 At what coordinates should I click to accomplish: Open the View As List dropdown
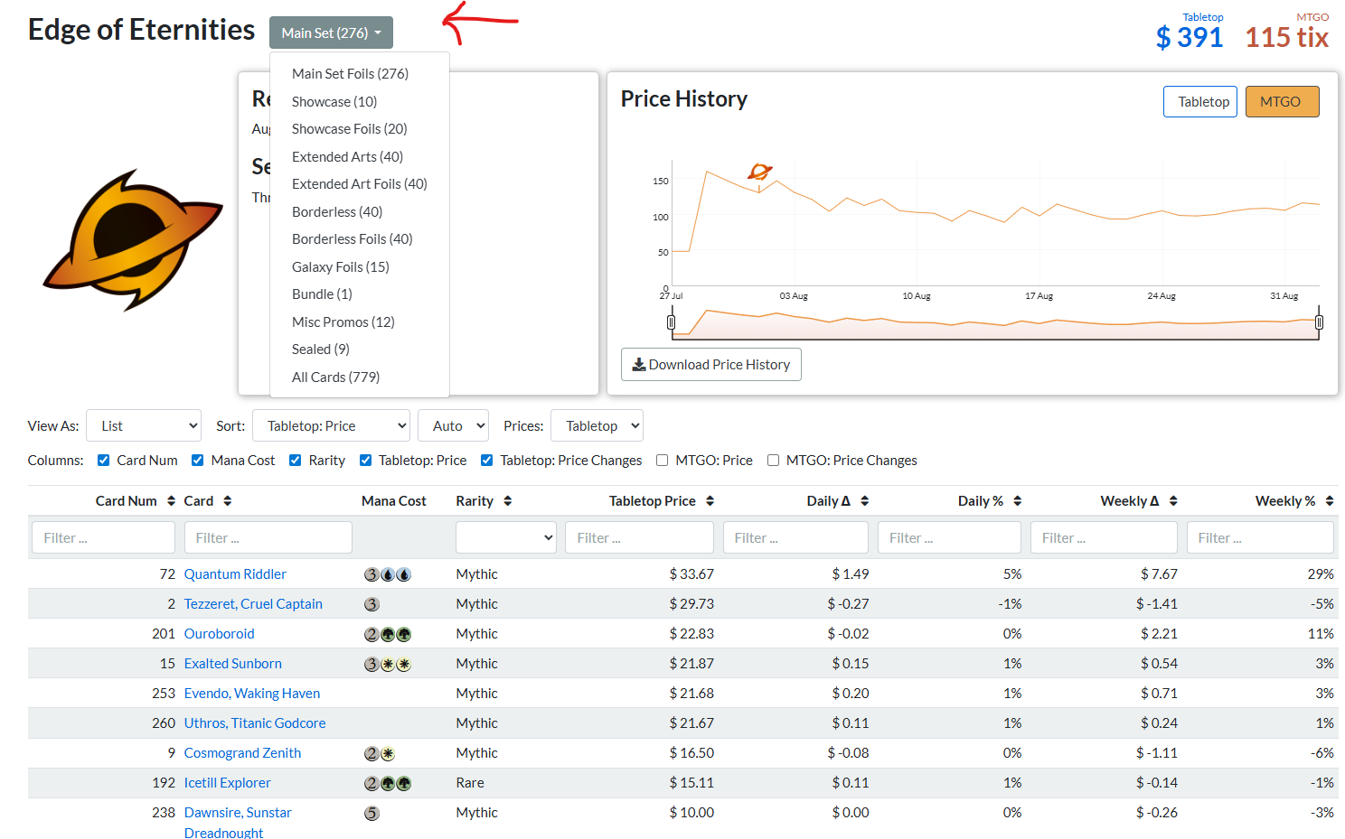[x=144, y=426]
